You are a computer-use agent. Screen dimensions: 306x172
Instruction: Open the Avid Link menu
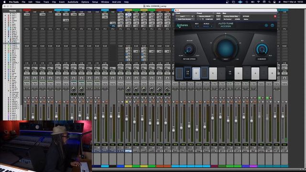coord(117,2)
